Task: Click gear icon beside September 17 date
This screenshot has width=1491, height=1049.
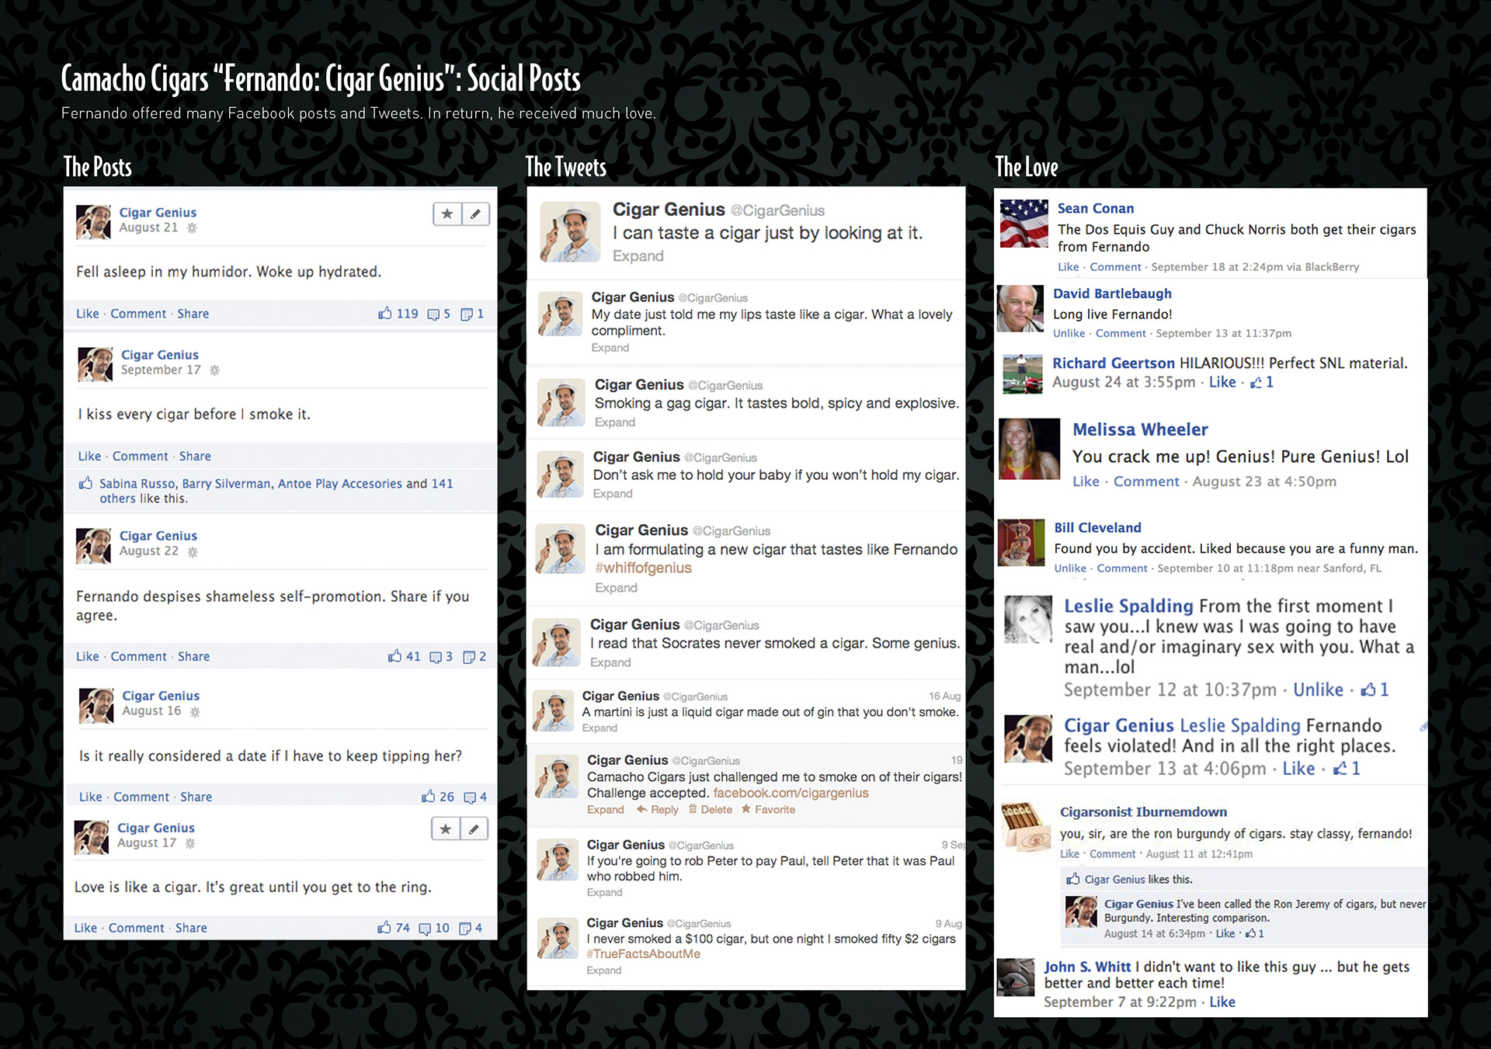Action: 214,370
